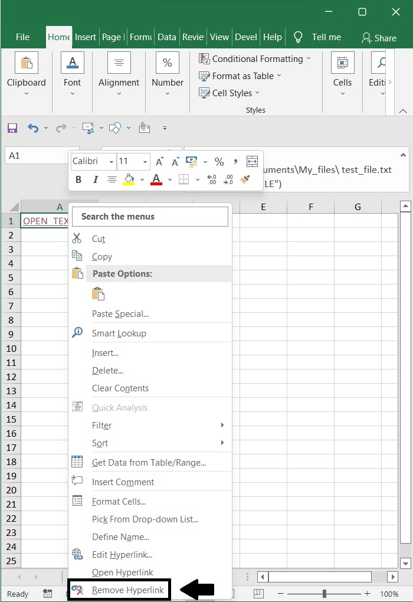Click the Share button
The height and width of the screenshot is (602, 413).
[x=379, y=38]
